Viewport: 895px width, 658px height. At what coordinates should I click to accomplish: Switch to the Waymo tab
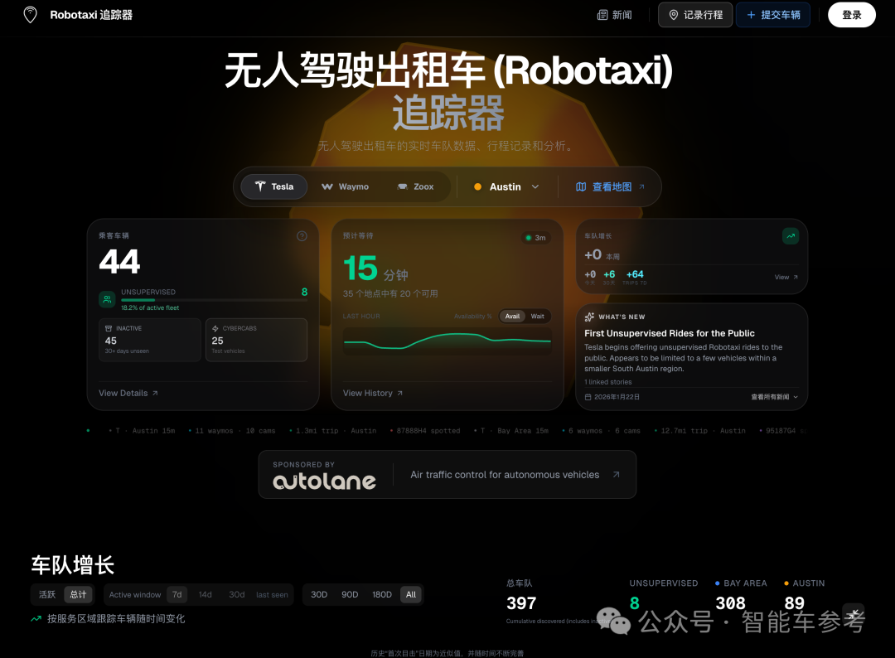point(345,187)
